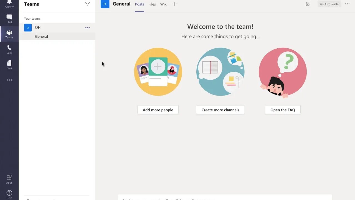This screenshot has width=355, height=200.
Task: Click Add more people button
Action: point(158,110)
